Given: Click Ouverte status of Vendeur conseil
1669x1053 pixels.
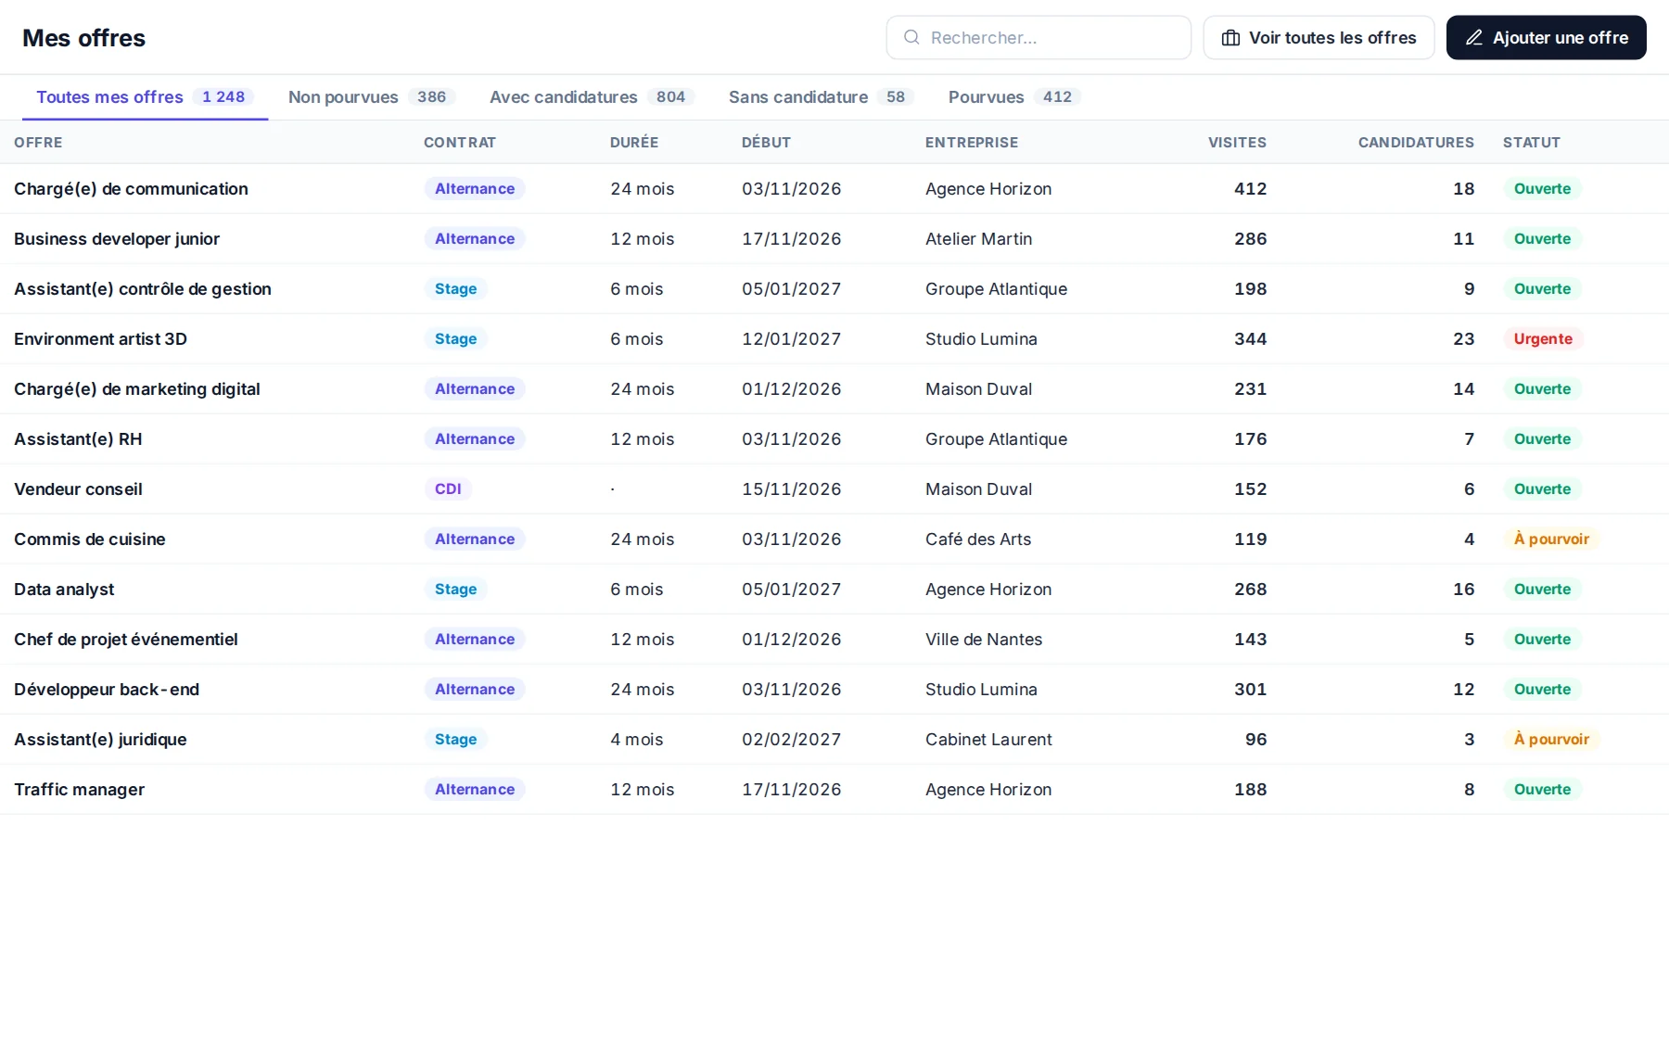Looking at the screenshot, I should click(x=1542, y=489).
